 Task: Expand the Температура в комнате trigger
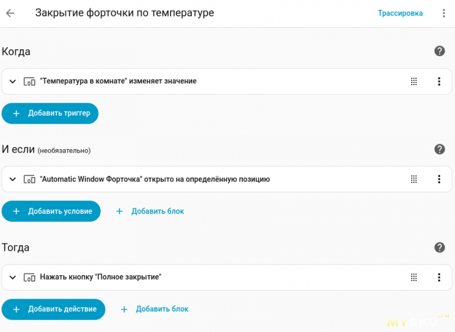point(13,81)
